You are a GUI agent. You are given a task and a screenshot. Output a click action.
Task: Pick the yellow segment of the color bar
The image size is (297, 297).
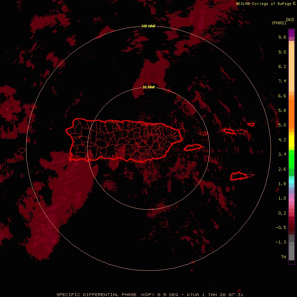pyautogui.click(x=291, y=141)
